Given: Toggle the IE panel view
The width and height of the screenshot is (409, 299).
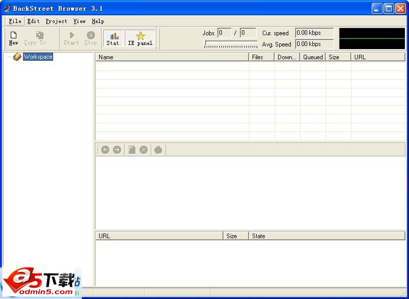Looking at the screenshot, I should 140,38.
